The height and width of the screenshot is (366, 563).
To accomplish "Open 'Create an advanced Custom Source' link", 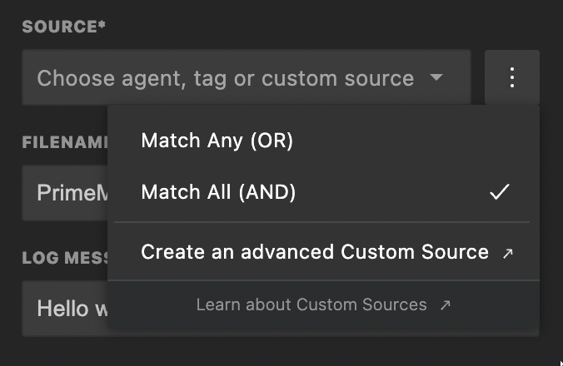I will pos(315,251).
